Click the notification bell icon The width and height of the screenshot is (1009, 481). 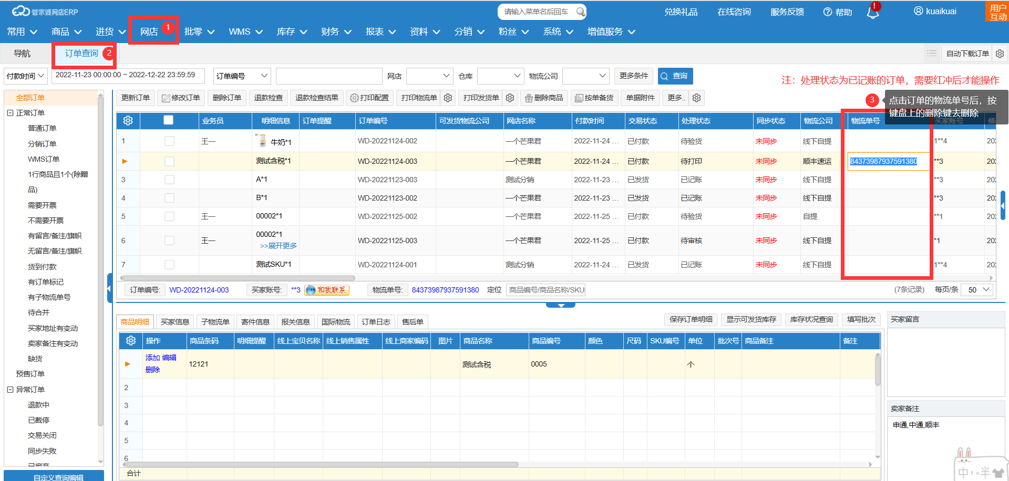872,13
